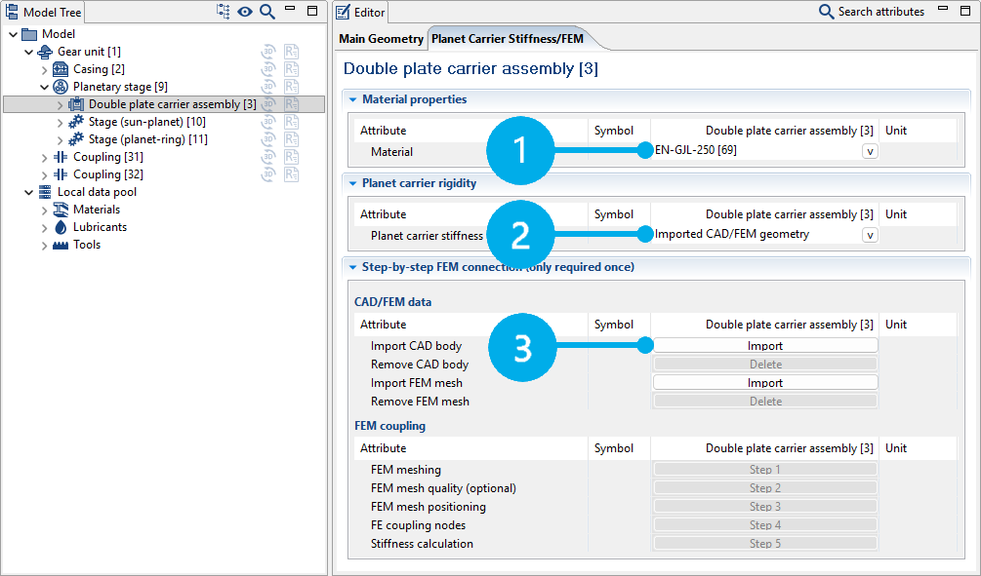This screenshot has width=981, height=576.
Task: Switch to the Main Geometry tab
Action: [x=381, y=39]
